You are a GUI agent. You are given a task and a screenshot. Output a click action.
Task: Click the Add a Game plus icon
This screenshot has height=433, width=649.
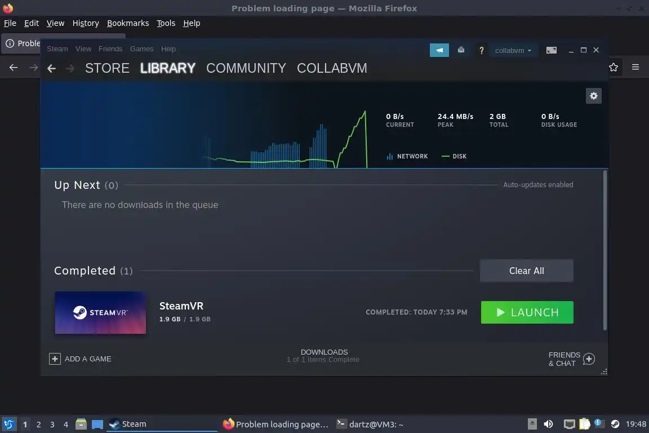coord(55,359)
